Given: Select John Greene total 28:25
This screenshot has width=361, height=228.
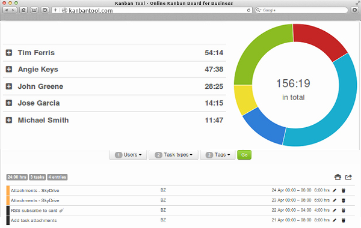Looking at the screenshot, I should (x=214, y=86).
